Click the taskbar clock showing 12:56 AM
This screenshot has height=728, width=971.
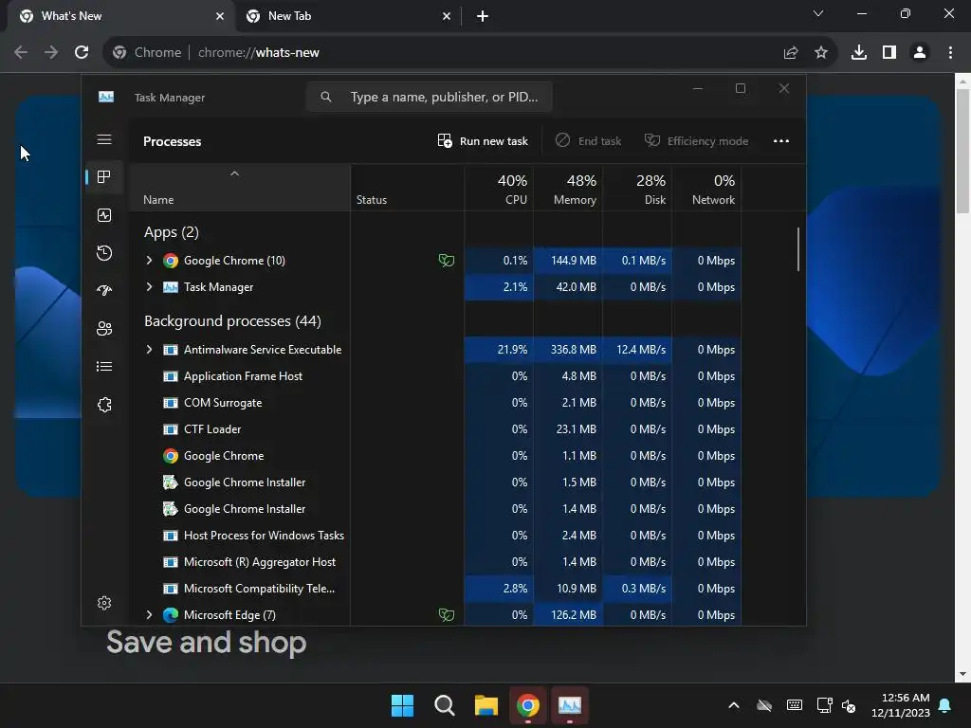pos(901,705)
